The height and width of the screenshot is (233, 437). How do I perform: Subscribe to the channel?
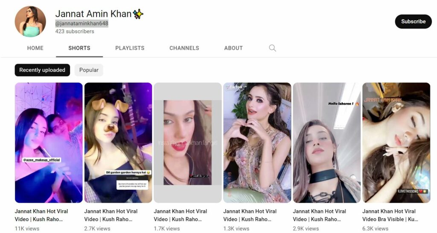(413, 21)
